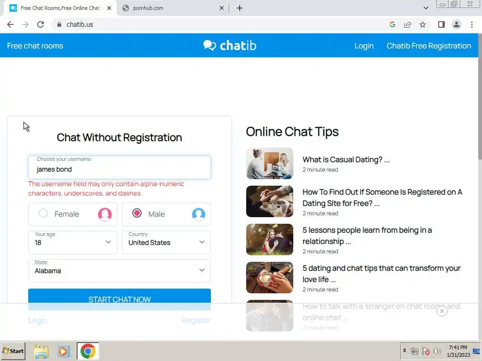482x361 pixels.
Task: Click the username validation error text
Action: tap(106, 188)
